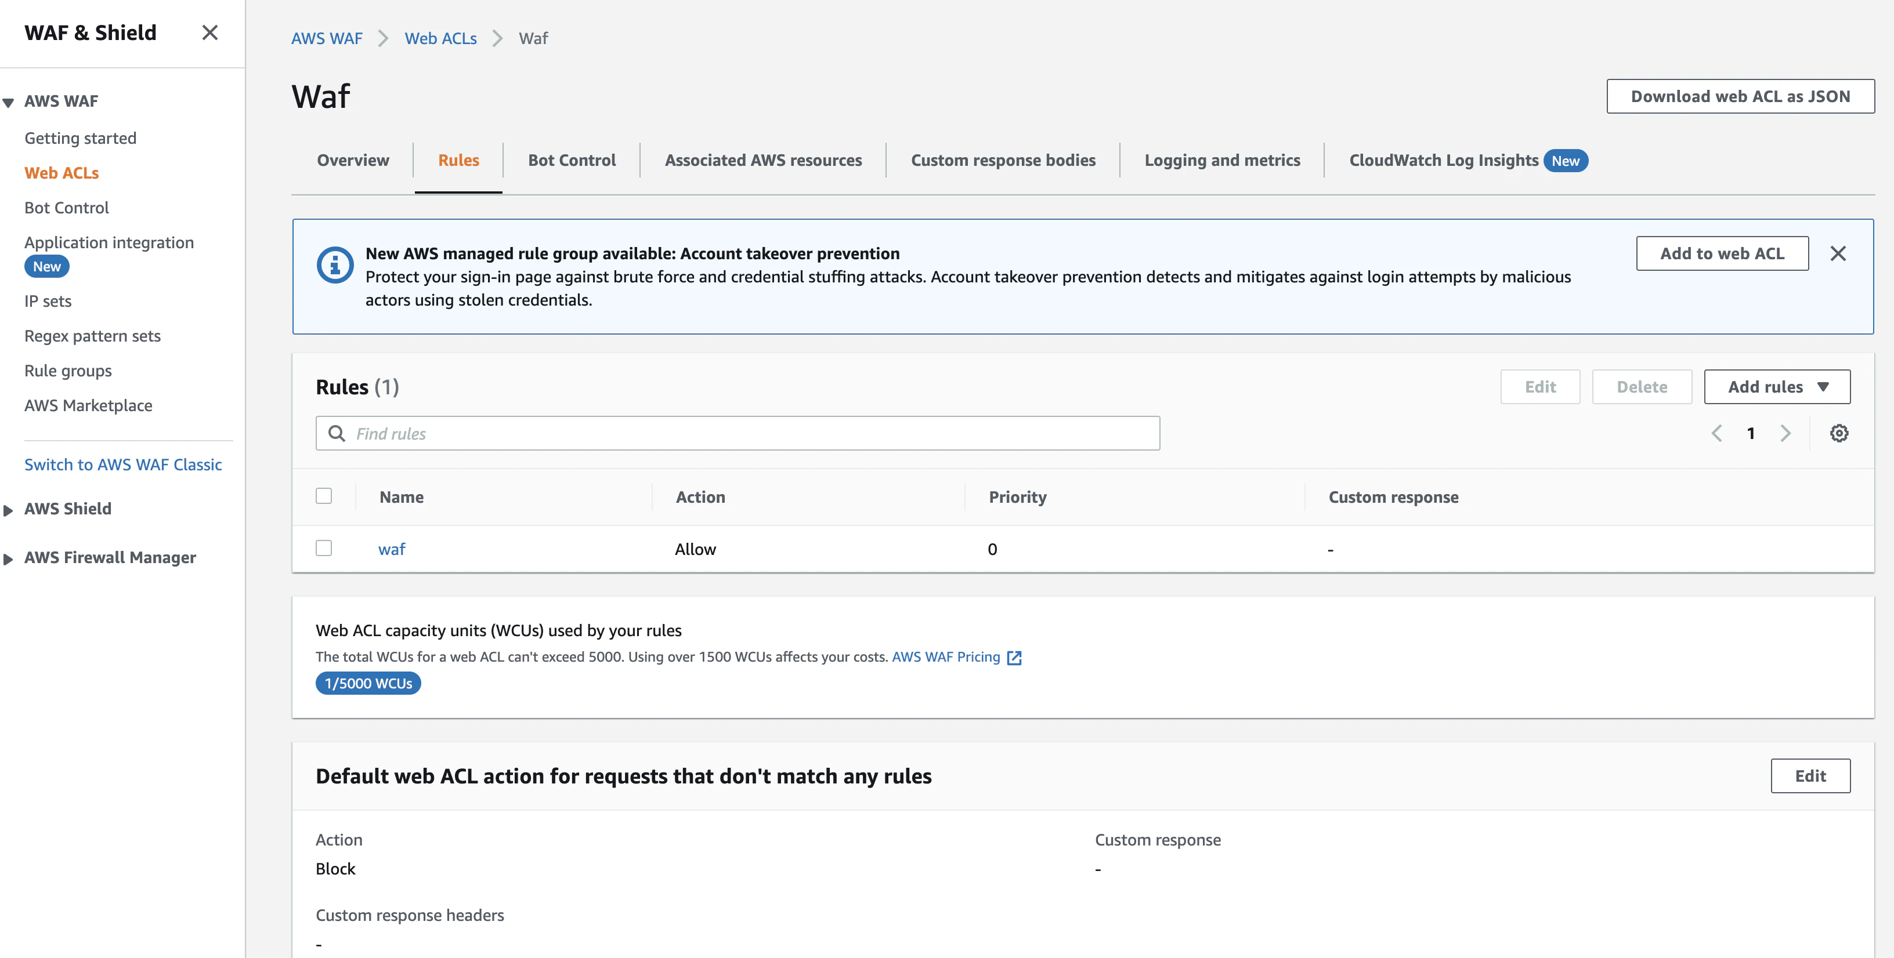Open Bot Control in the sidebar
Screen dimensions: 1894x958
(66, 208)
